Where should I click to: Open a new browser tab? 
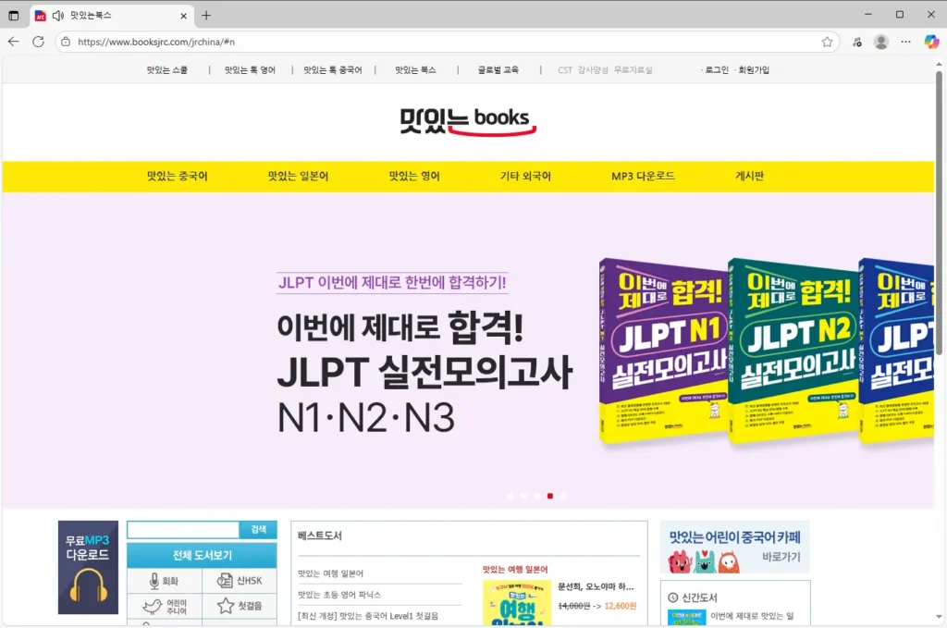[x=206, y=16]
